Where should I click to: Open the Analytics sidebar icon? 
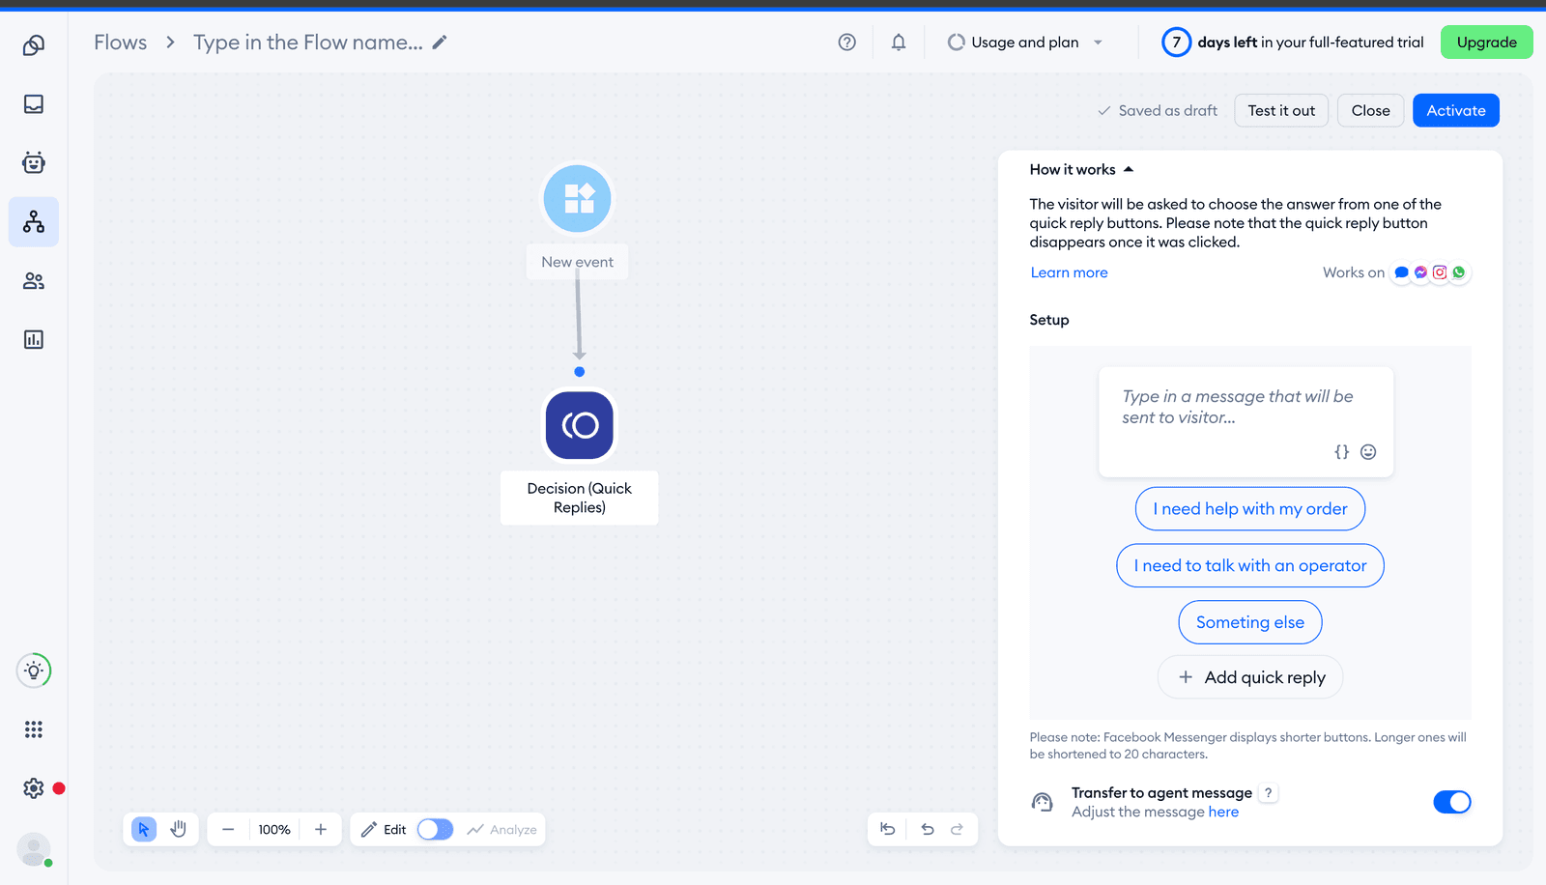[x=34, y=339]
